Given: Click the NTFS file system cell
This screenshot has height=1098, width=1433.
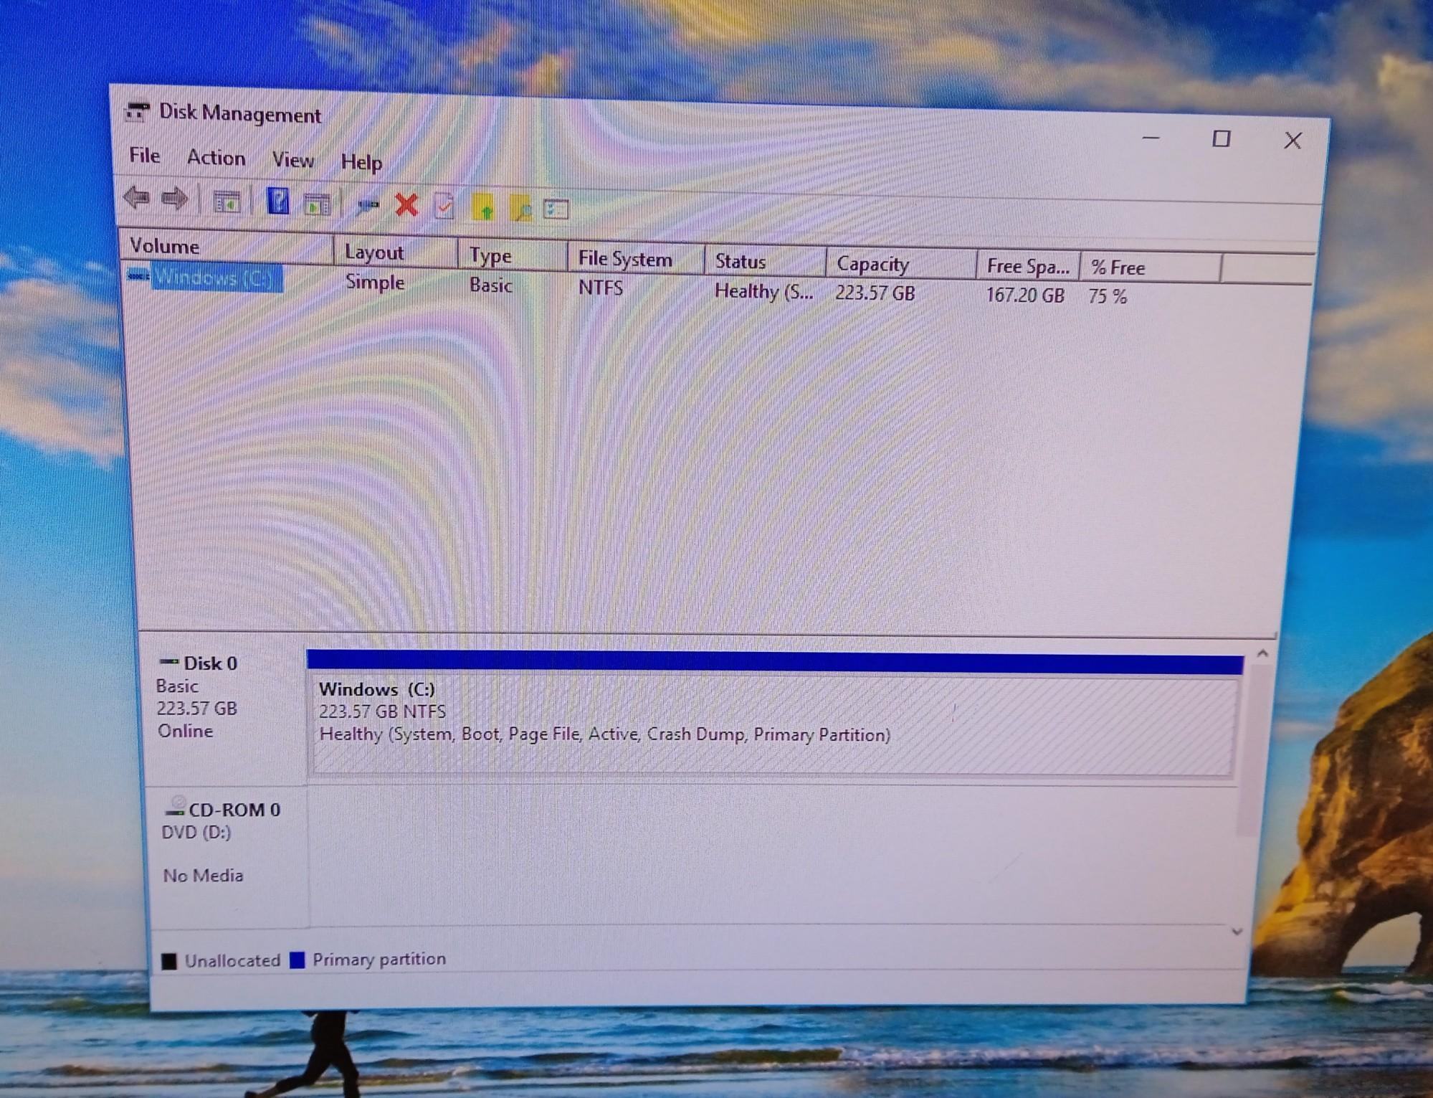Looking at the screenshot, I should [x=601, y=288].
